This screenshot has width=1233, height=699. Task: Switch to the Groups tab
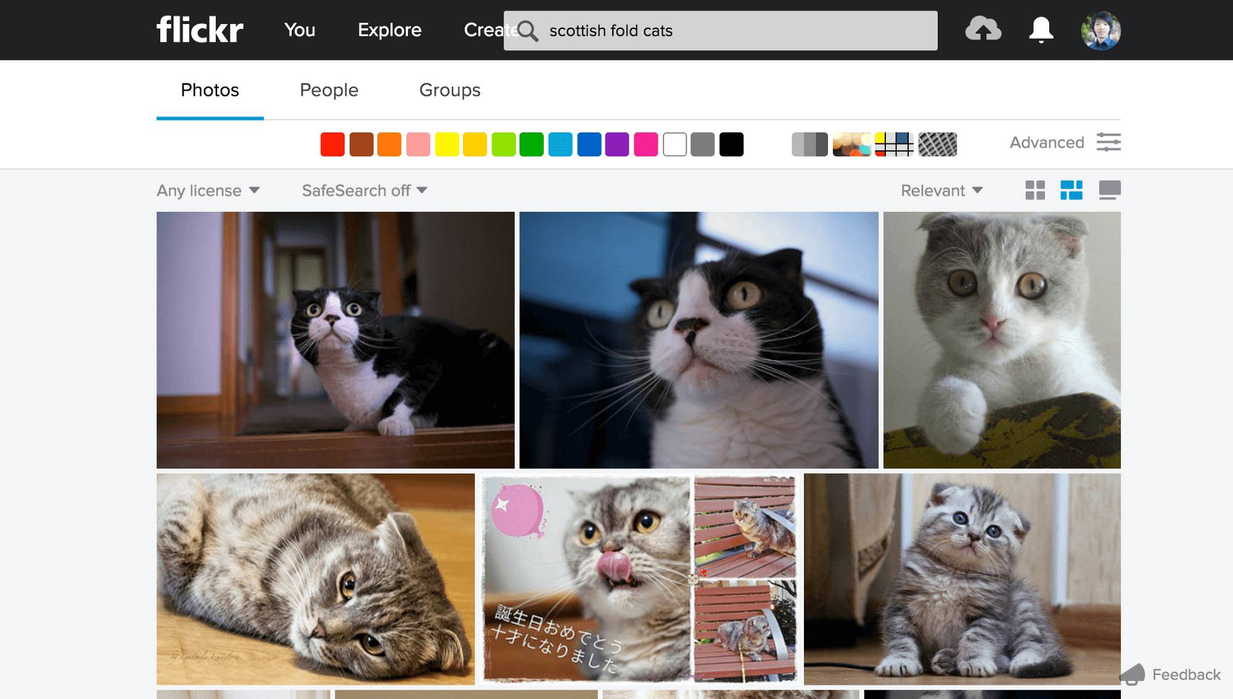pos(449,90)
